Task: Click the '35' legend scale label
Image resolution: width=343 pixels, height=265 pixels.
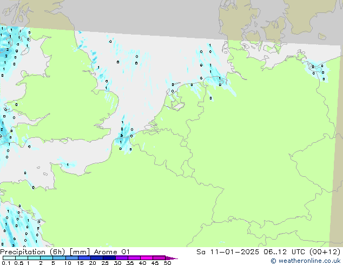Action: click(130, 263)
